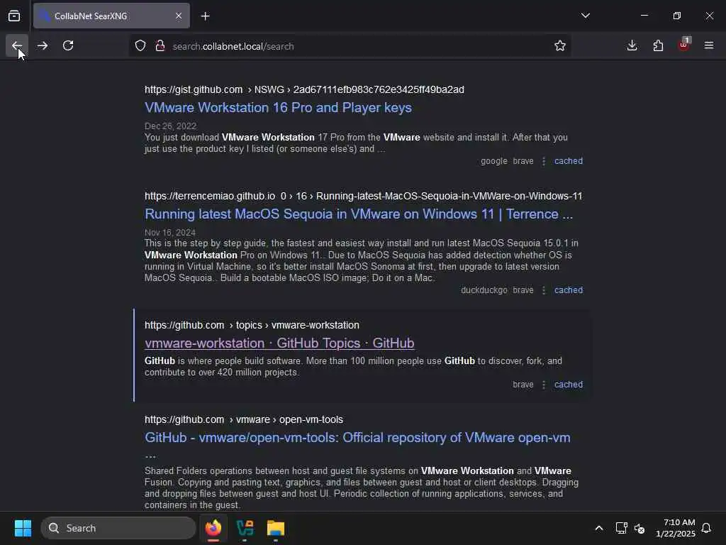The height and width of the screenshot is (545, 726).
Task: Open vmware-workstation GitHub Topics result
Action: (x=279, y=343)
